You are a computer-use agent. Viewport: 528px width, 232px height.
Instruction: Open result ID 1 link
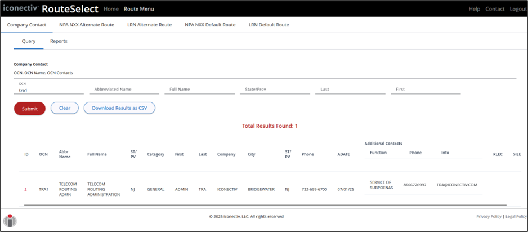click(x=25, y=189)
